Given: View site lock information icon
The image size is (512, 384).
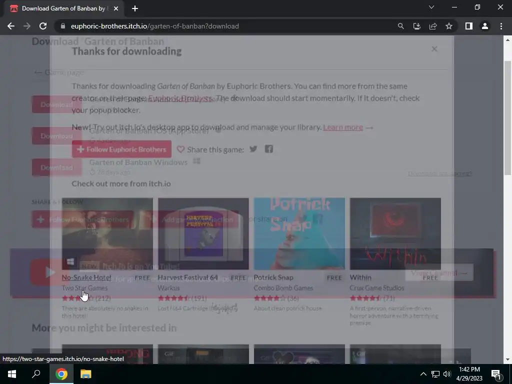Looking at the screenshot, I should (63, 26).
